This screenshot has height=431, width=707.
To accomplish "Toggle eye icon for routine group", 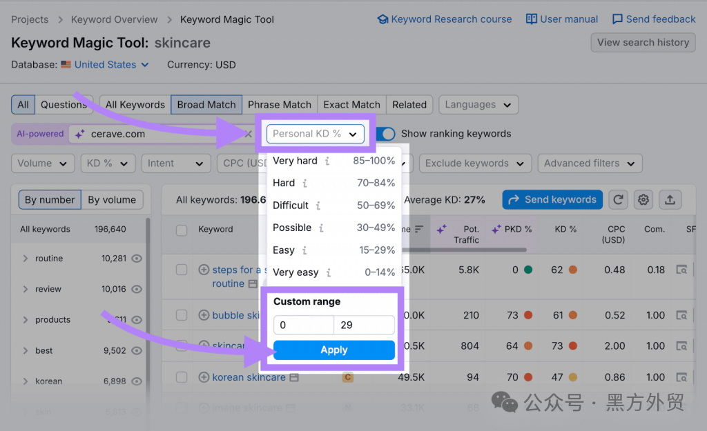I will tap(137, 259).
